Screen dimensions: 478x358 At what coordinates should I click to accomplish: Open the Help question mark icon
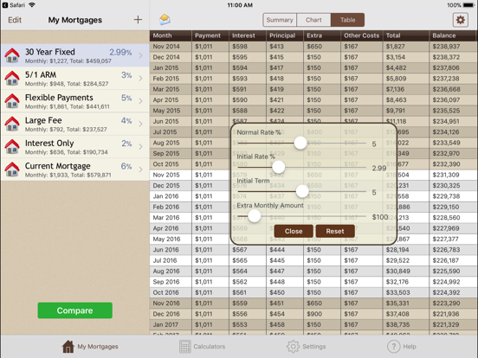[393, 347]
